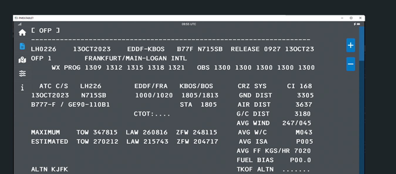Click aircraft registration B77F N715SB

[200, 49]
